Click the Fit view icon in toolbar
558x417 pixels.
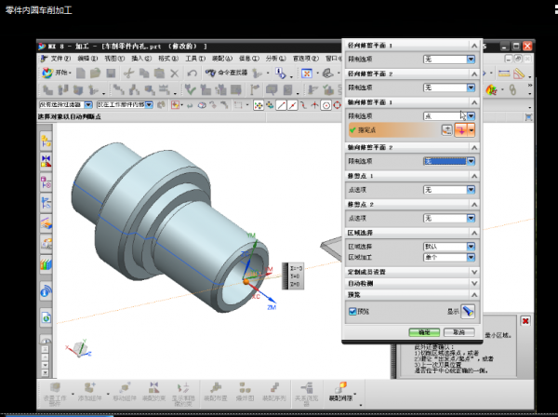coord(306,74)
